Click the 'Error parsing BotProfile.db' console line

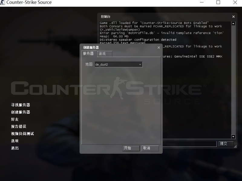162,33
